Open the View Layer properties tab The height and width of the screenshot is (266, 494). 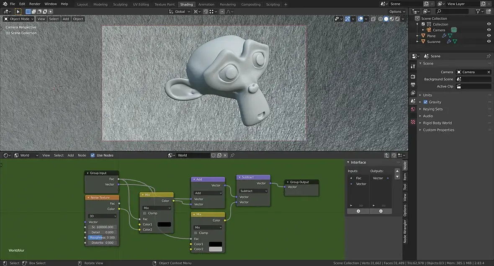pyautogui.click(x=413, y=93)
